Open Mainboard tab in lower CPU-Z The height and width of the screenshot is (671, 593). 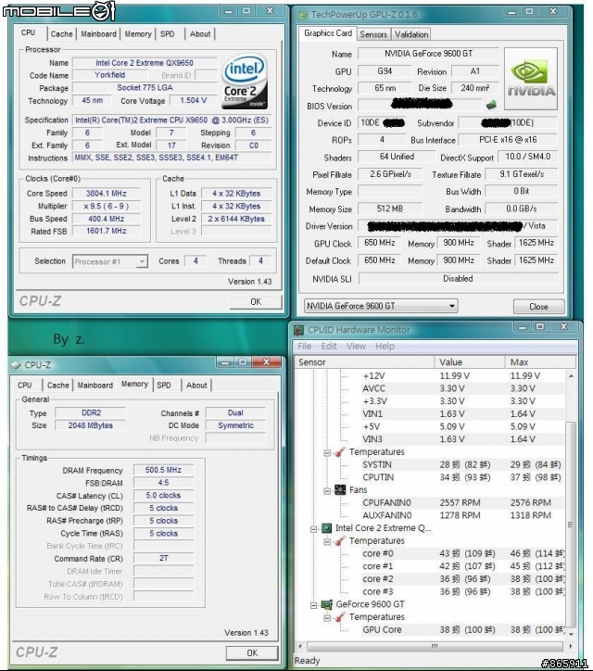click(x=95, y=386)
